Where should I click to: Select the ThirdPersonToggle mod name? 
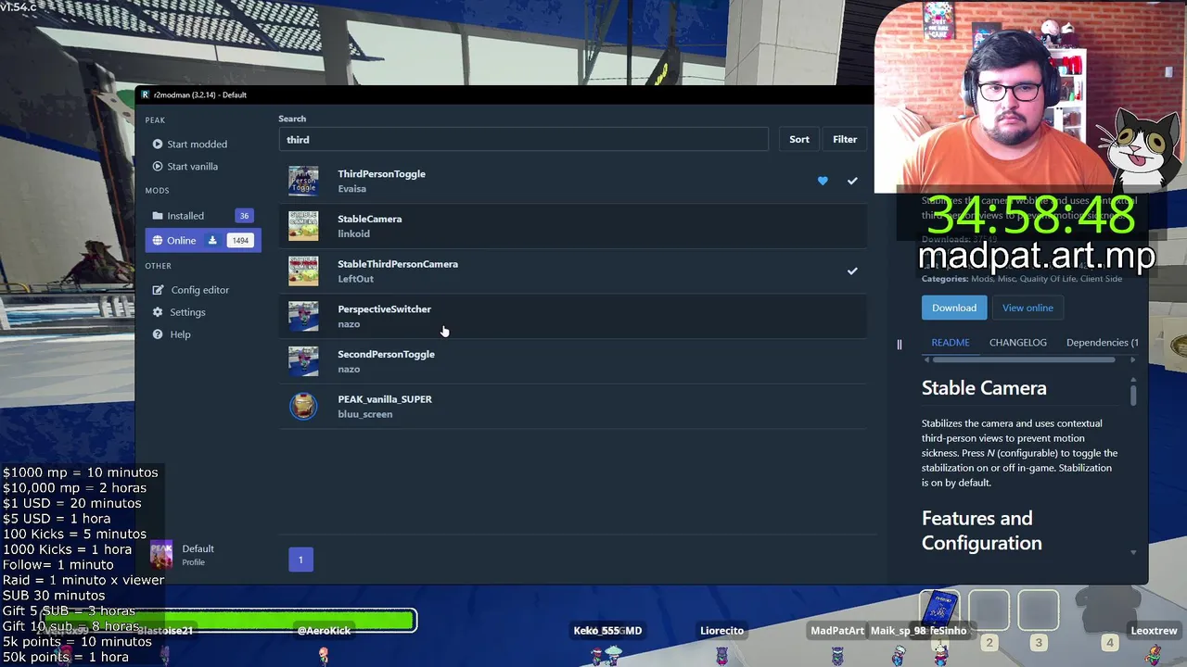381,174
